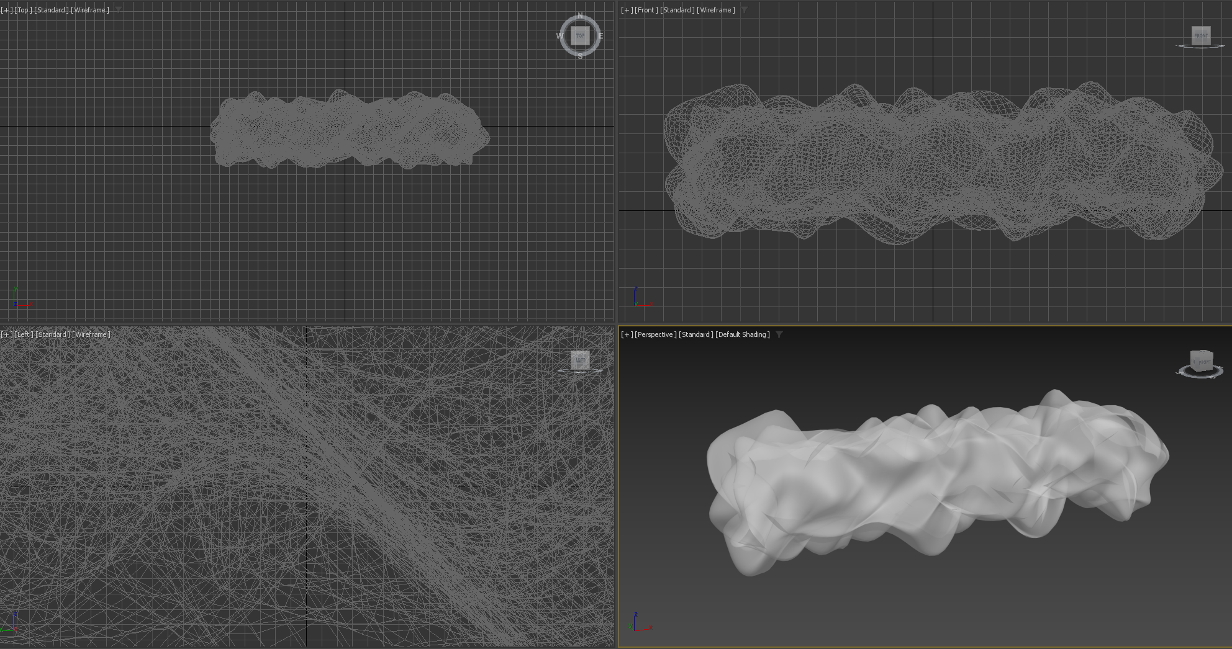Click the N compass letter on Top ViewCube
1232x649 pixels.
click(581, 16)
